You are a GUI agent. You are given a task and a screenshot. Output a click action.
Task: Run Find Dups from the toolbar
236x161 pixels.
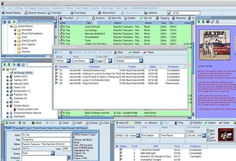(78, 13)
